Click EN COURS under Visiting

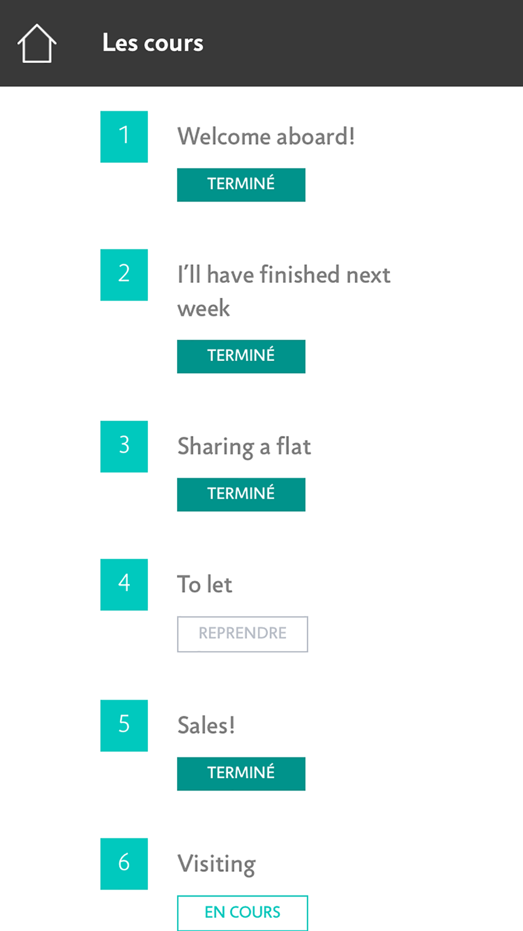243,913
